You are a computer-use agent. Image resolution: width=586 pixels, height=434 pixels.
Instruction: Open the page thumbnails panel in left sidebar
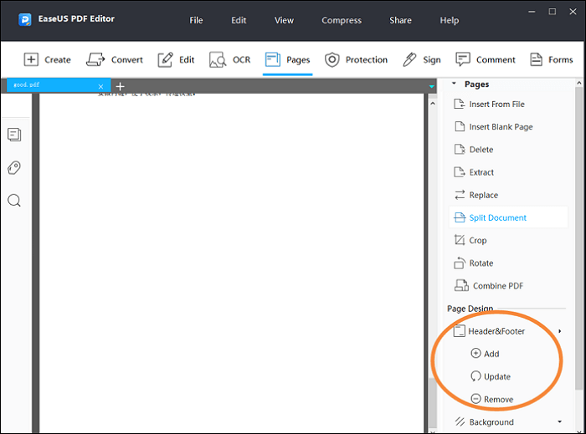(x=14, y=135)
